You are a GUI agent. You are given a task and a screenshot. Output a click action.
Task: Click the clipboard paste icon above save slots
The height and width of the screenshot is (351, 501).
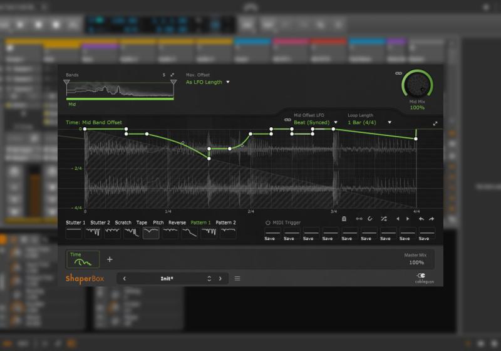(344, 219)
